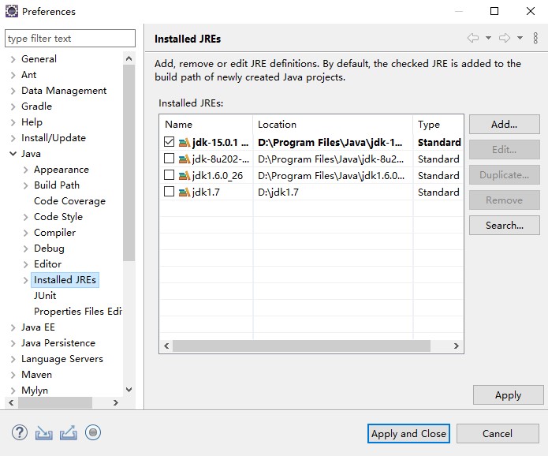This screenshot has width=548, height=456.
Task: Check the jdk1.6.0_26 JRE checkbox
Action: [170, 174]
